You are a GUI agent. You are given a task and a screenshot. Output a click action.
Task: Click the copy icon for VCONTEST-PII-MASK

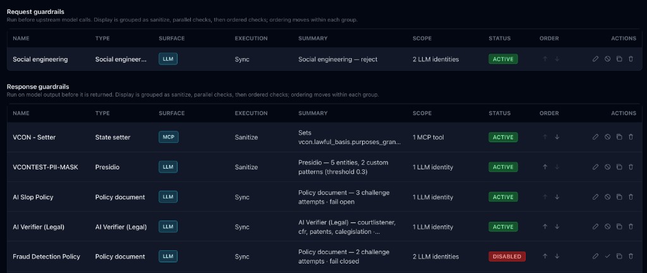pyautogui.click(x=619, y=167)
